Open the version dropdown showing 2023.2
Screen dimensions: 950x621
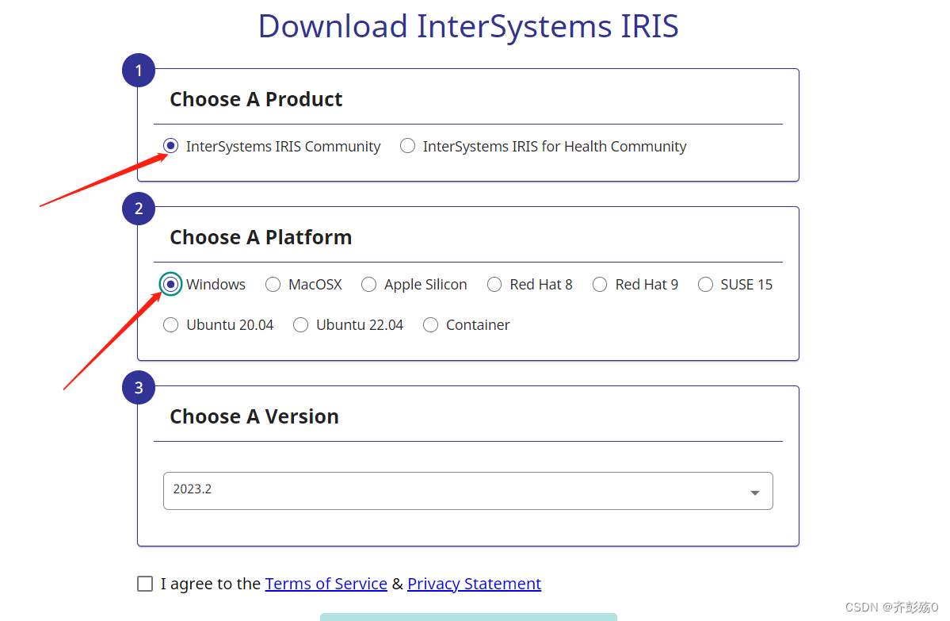click(467, 490)
